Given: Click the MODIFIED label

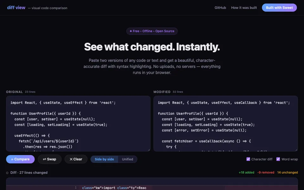Looking at the screenshot, I should [162, 92].
